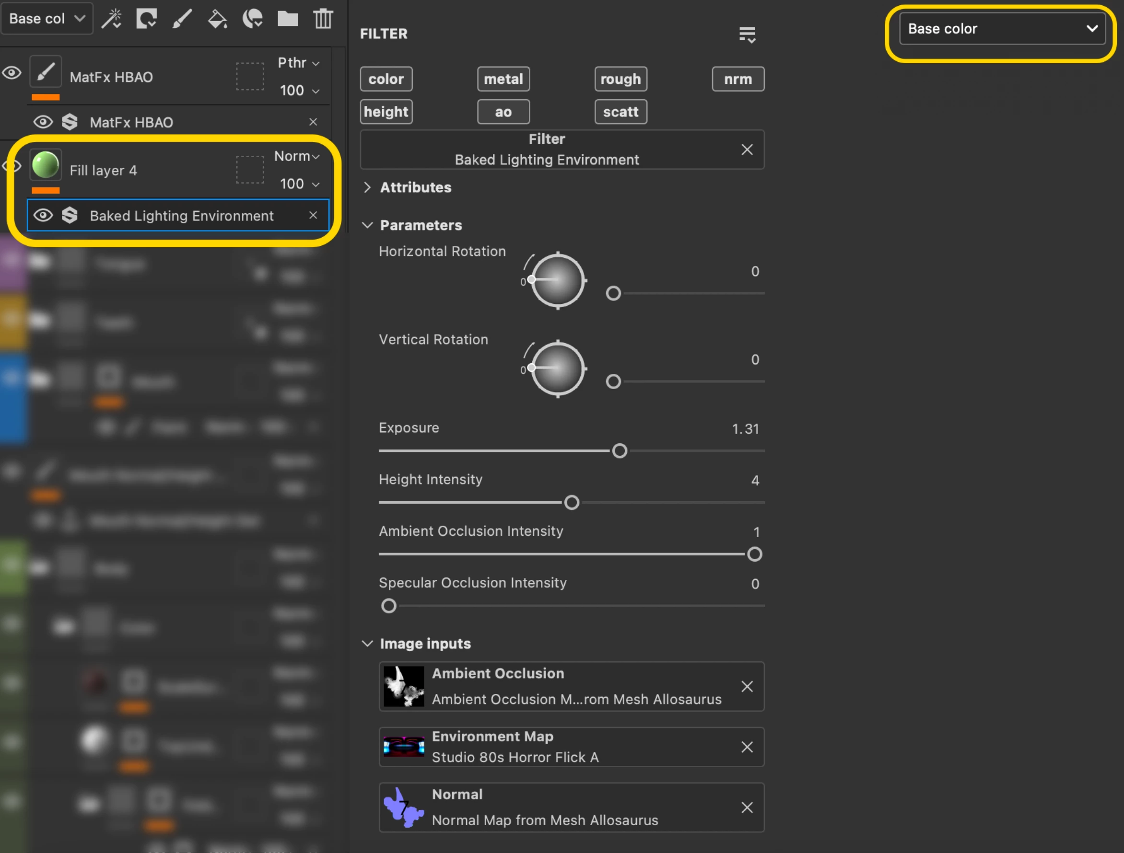Click the add mask icon in toolbar
The image size is (1124, 853).
coord(146,19)
